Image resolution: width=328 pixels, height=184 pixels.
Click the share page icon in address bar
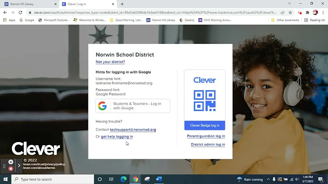pyautogui.click(x=282, y=13)
